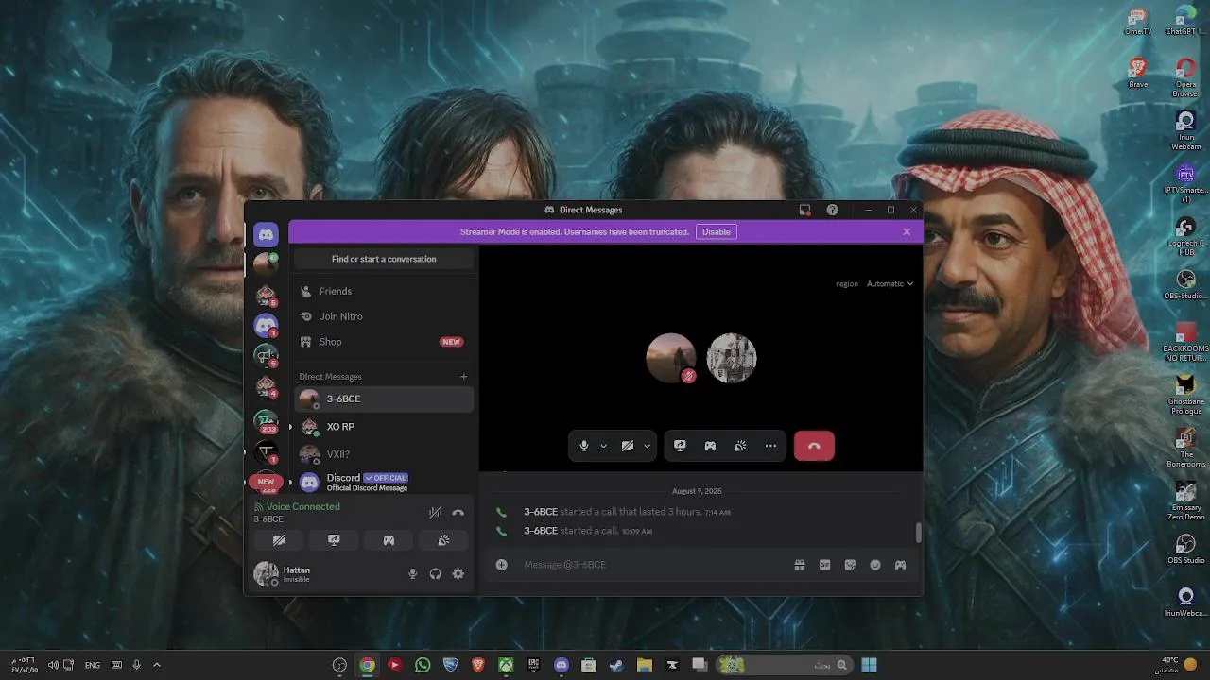1210x680 pixels.
Task: Open Discord help icon
Action: click(x=832, y=210)
